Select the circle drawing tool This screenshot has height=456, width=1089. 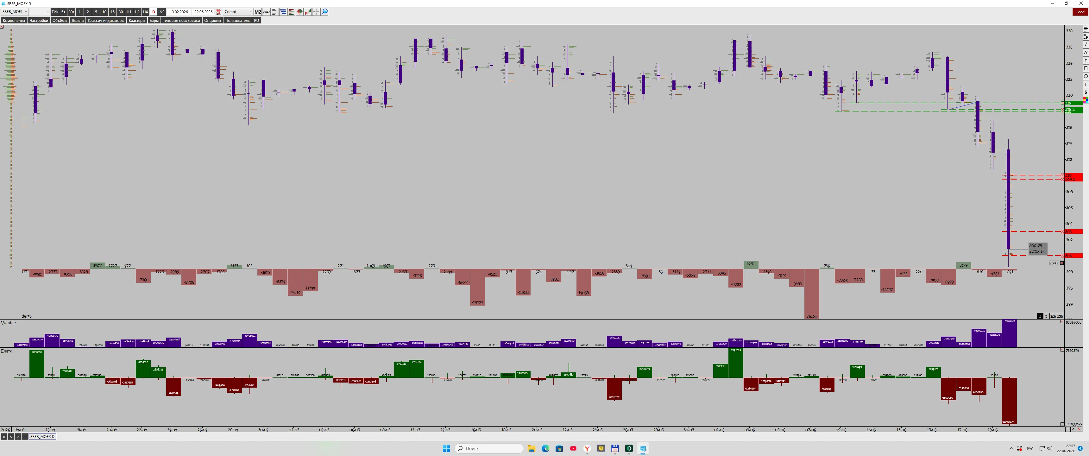pyautogui.click(x=1085, y=76)
